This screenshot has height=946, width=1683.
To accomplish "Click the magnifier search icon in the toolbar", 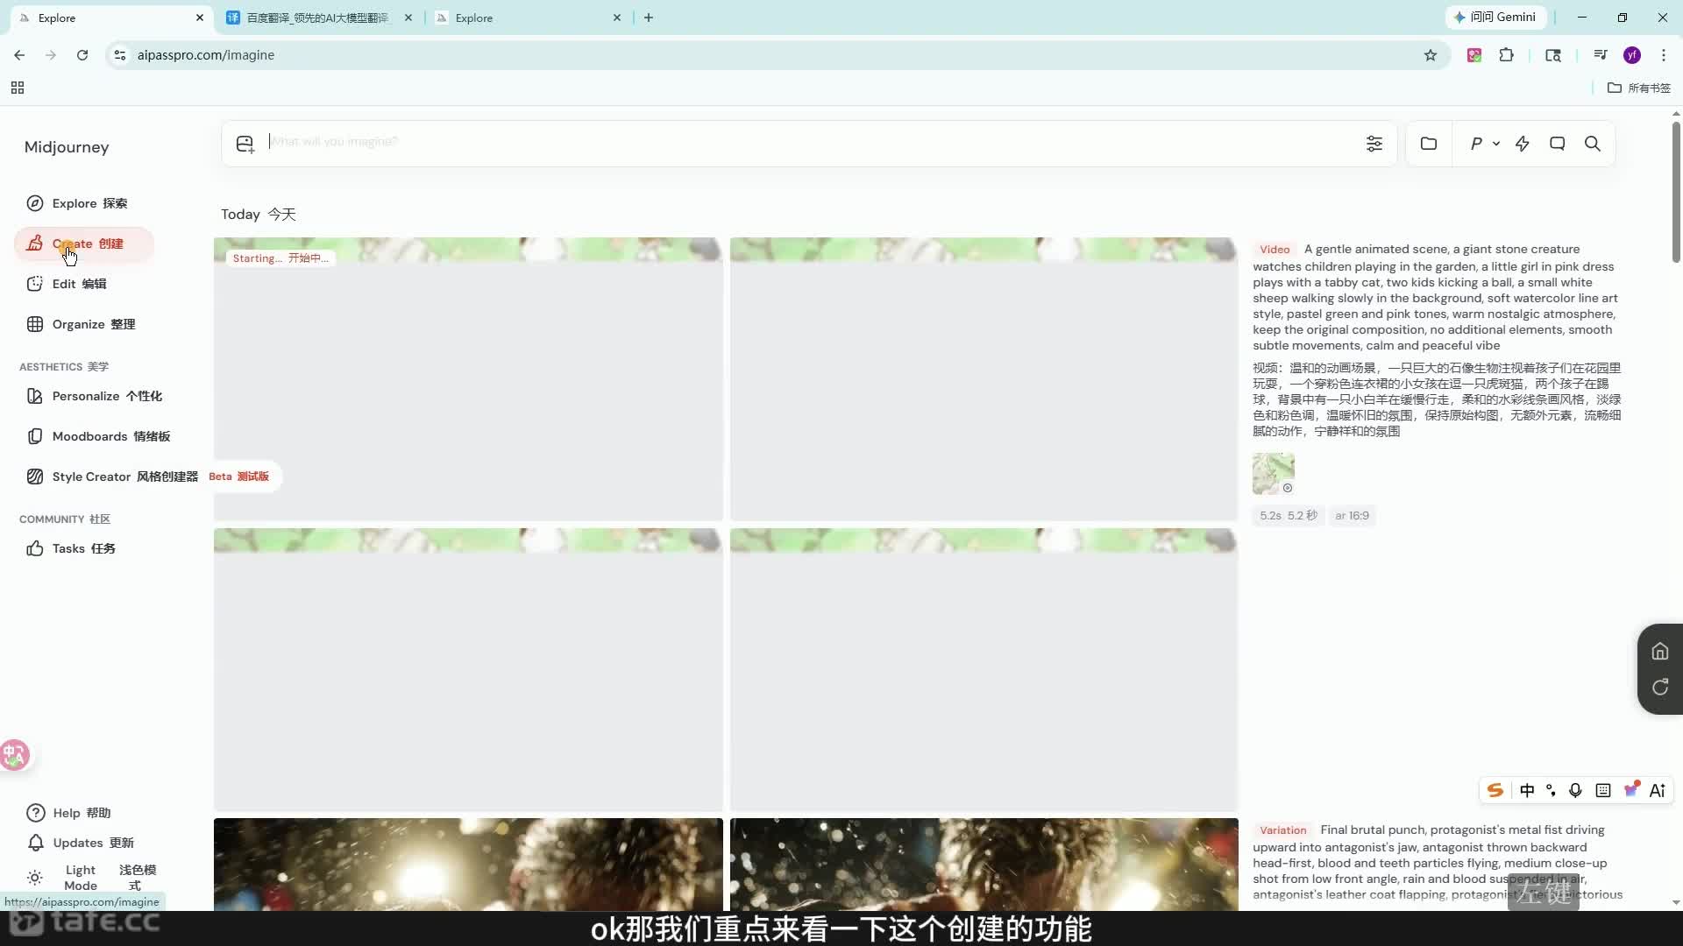I will (1593, 144).
